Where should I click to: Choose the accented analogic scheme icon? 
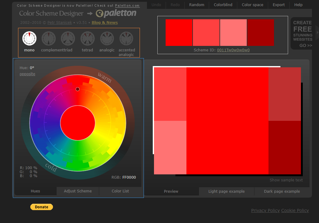point(126,39)
